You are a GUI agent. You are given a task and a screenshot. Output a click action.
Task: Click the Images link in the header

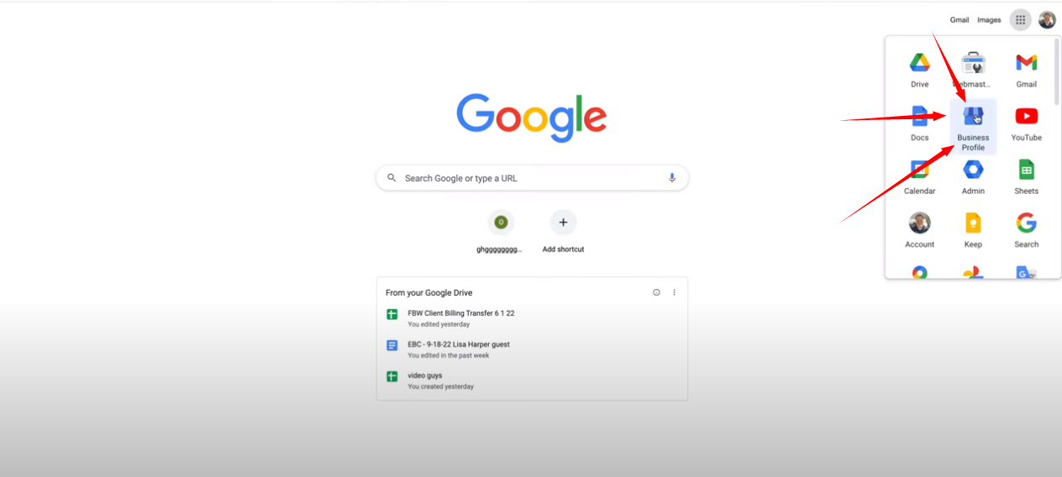(x=989, y=20)
